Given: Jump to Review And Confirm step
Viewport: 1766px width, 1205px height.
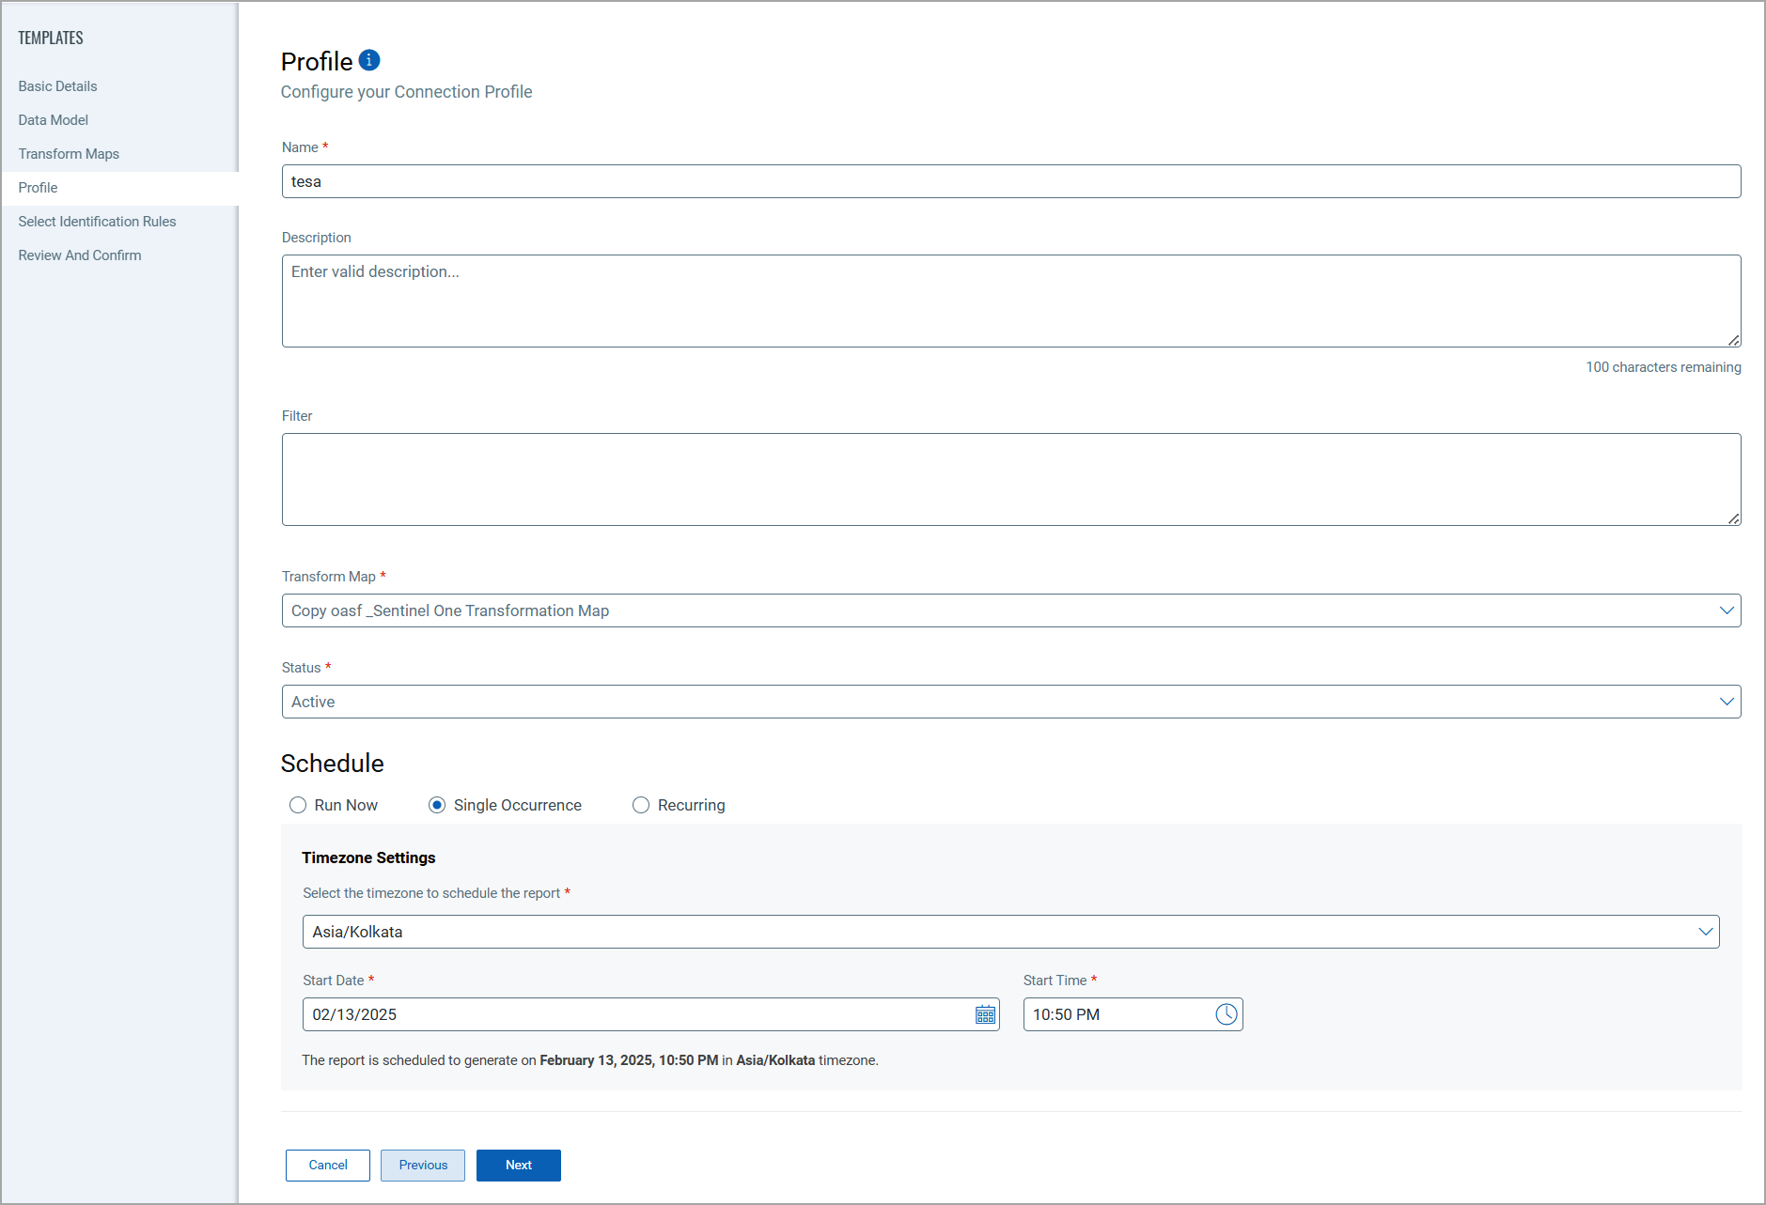Looking at the screenshot, I should (80, 255).
